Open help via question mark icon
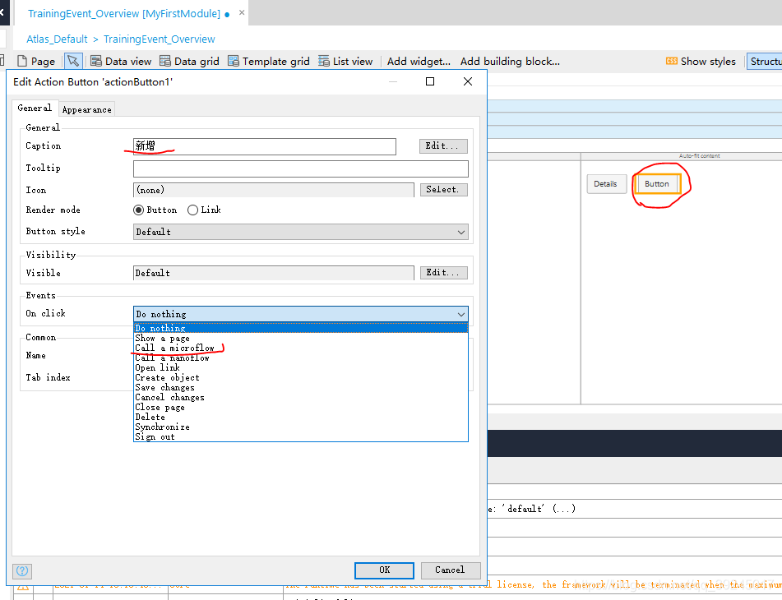 pos(22,570)
